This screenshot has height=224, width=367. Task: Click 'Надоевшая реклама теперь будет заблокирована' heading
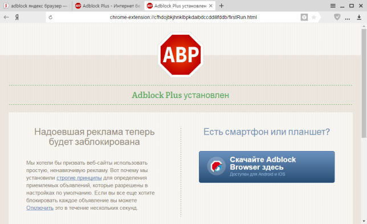coord(95,137)
